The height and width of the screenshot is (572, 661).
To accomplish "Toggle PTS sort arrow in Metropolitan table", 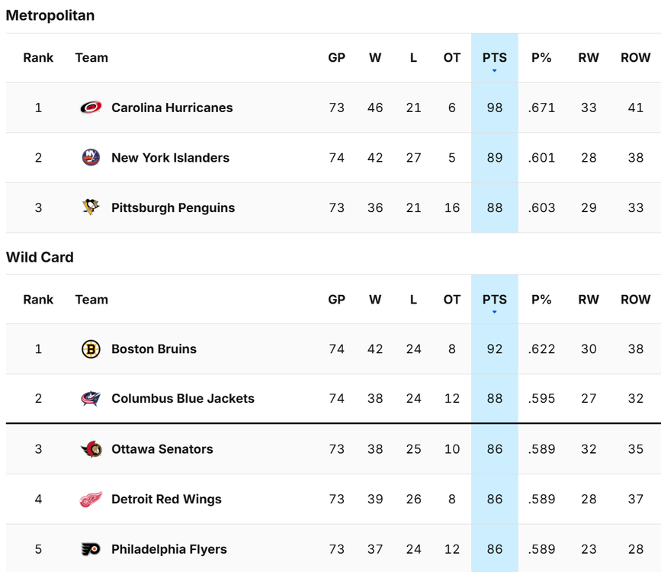I will click(x=494, y=71).
